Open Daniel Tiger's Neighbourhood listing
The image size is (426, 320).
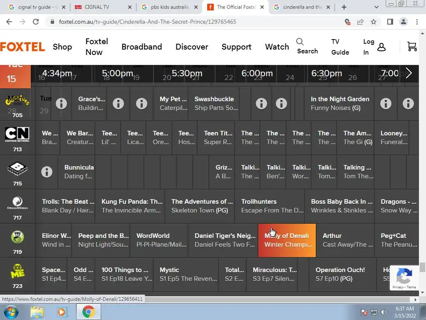point(223,240)
